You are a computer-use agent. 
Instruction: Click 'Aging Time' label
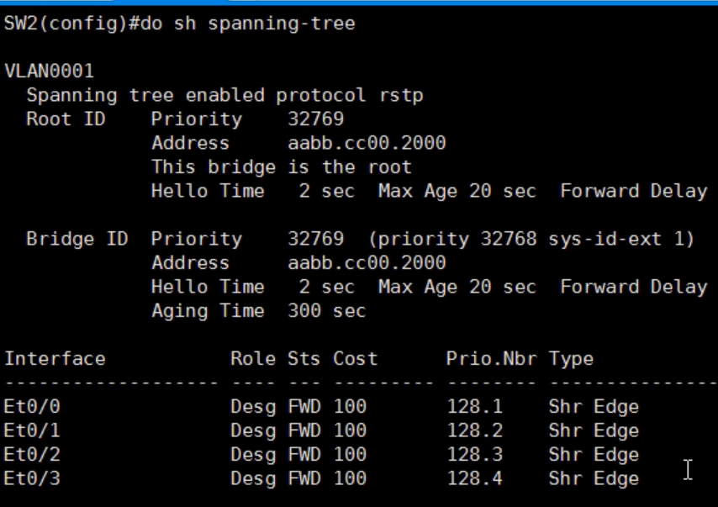coord(208,311)
